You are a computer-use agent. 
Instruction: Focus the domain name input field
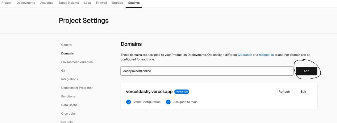tap(207, 71)
